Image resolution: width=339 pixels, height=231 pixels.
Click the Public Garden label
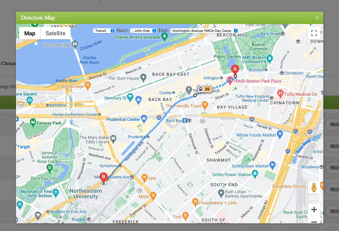tap(227, 56)
